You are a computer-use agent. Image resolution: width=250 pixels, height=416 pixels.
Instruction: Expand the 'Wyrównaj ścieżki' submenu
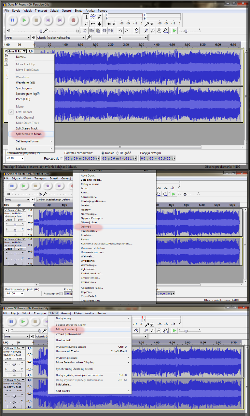[x=90, y=358]
